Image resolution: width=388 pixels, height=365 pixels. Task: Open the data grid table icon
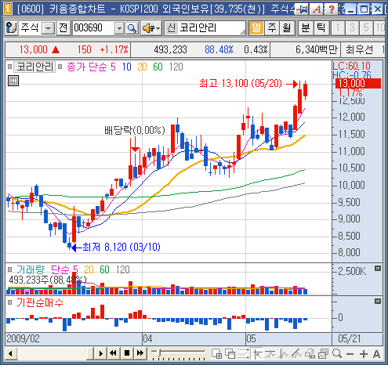tap(13, 81)
